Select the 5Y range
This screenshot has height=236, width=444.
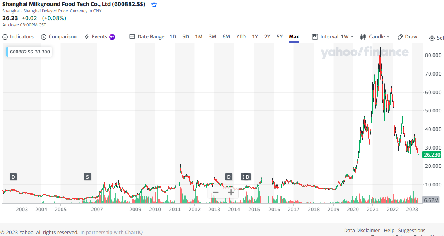click(279, 36)
